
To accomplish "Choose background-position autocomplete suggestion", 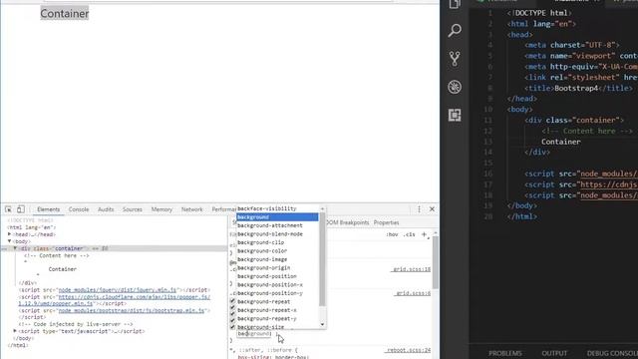I will [277, 276].
